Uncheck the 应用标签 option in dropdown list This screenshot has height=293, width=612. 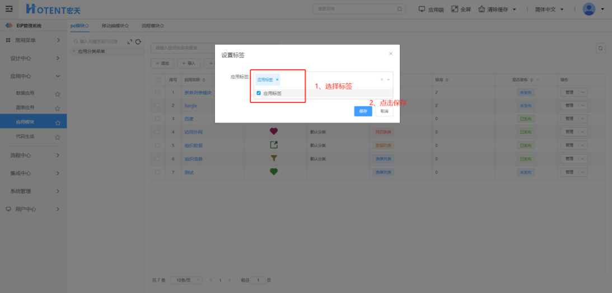[258, 93]
